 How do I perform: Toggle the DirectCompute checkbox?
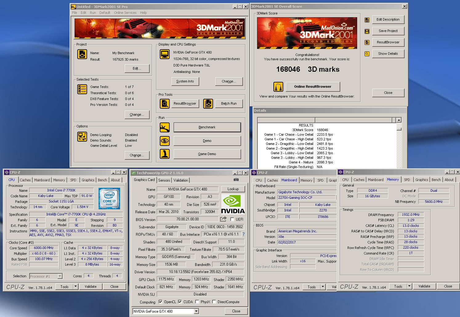coord(214,302)
